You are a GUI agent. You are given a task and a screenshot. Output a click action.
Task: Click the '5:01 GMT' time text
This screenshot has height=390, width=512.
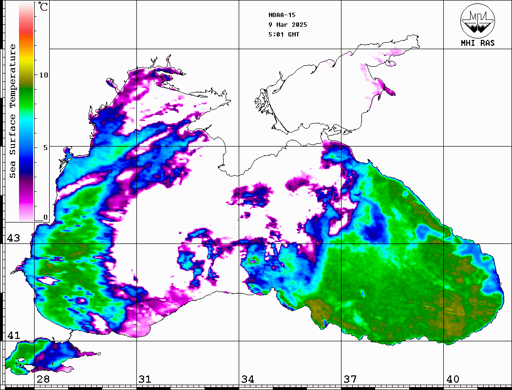pos(284,34)
